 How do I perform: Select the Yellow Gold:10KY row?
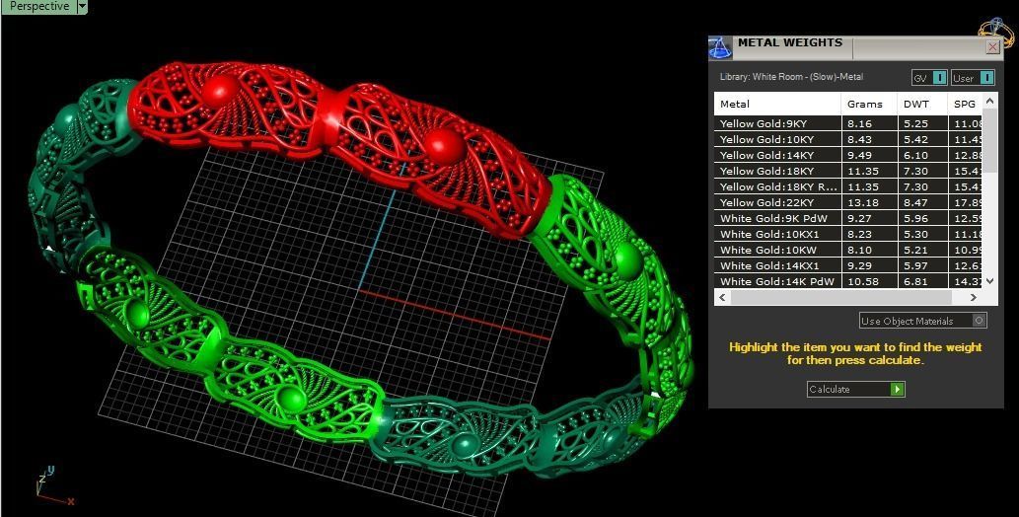(x=847, y=139)
